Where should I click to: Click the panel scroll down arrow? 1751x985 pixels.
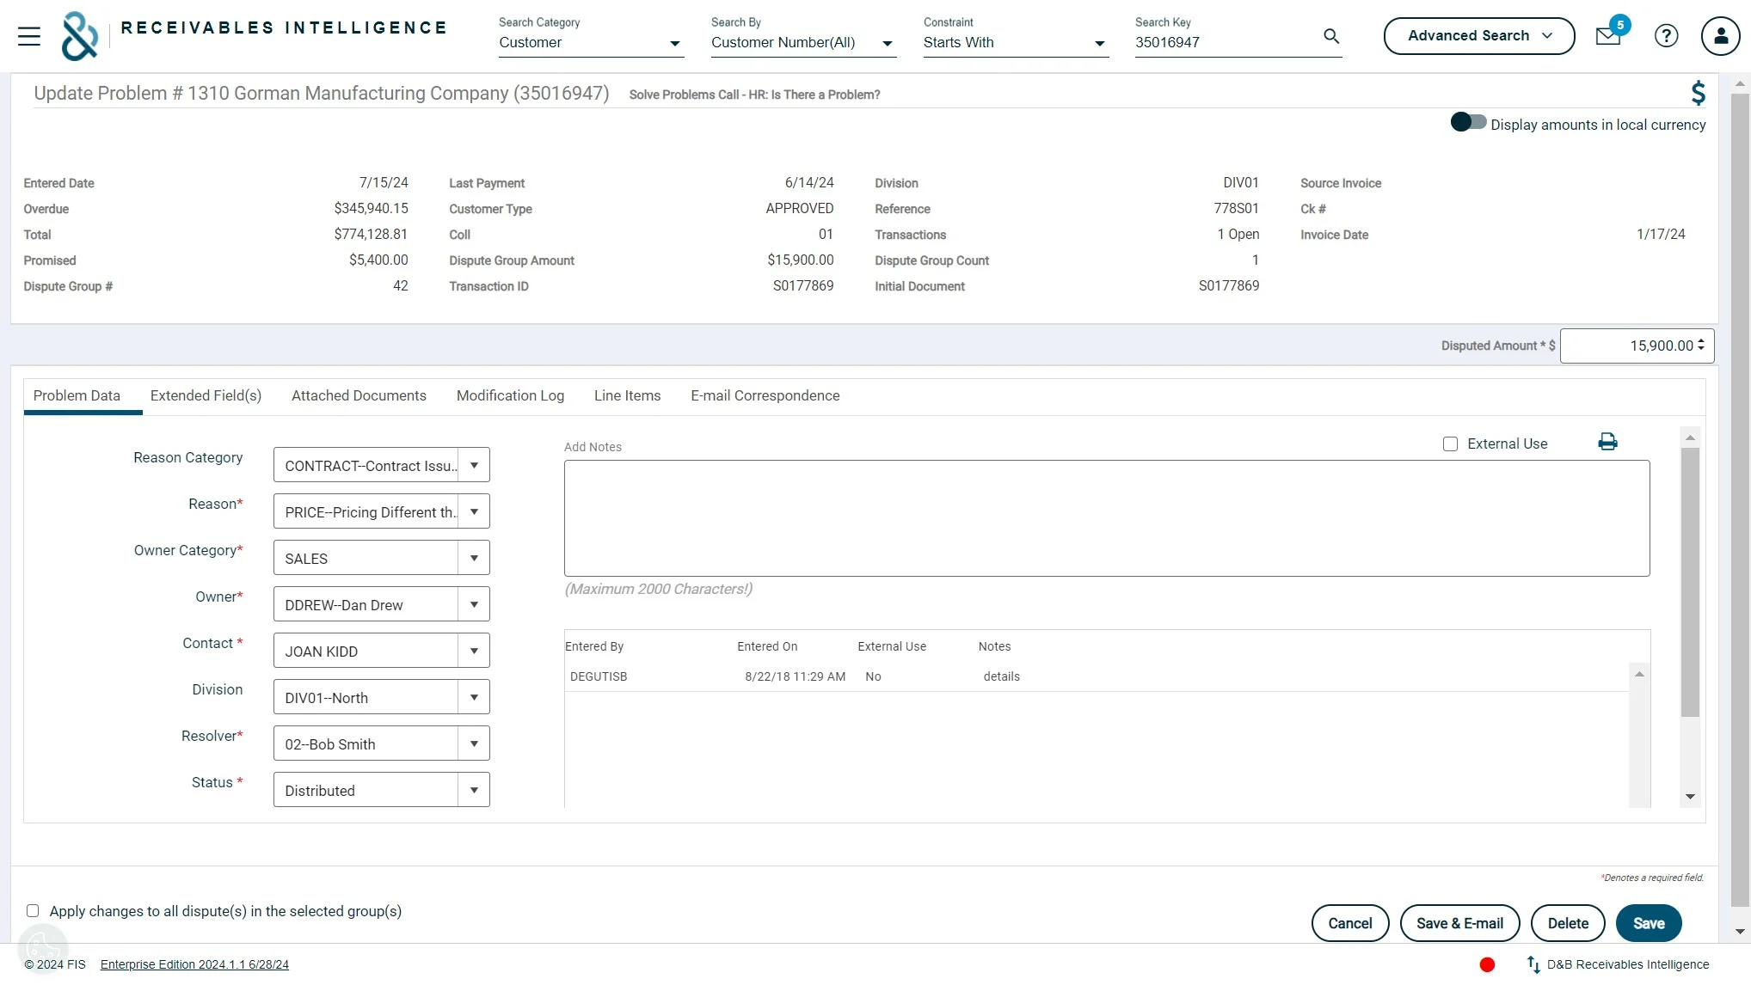point(1690,797)
